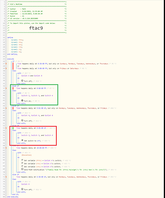The height and width of the screenshot is (198, 165).
Task: Click the toggle icon beside Set switch to off
Action: (x=23, y=140)
